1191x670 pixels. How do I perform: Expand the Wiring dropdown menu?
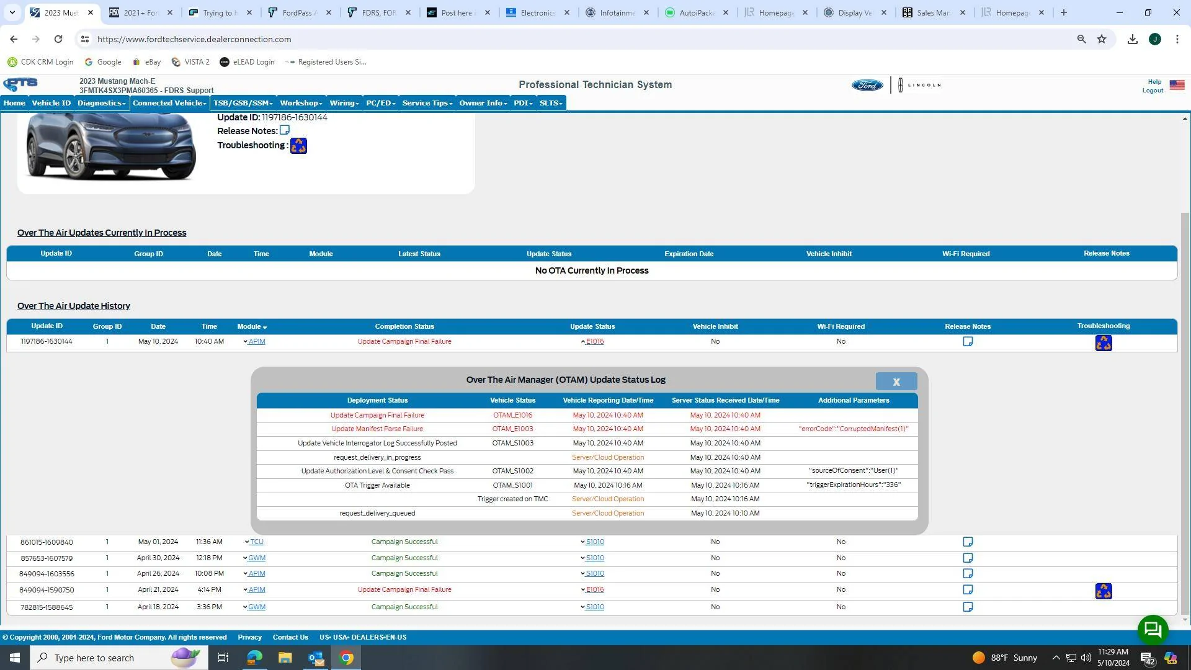[344, 103]
